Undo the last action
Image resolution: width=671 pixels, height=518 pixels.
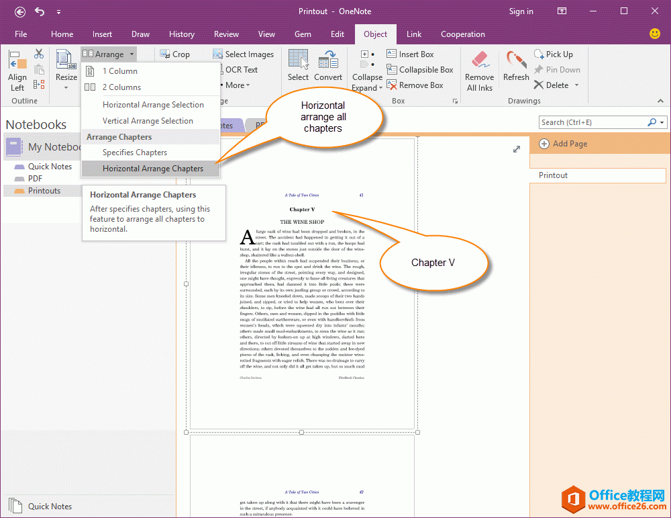tap(40, 11)
